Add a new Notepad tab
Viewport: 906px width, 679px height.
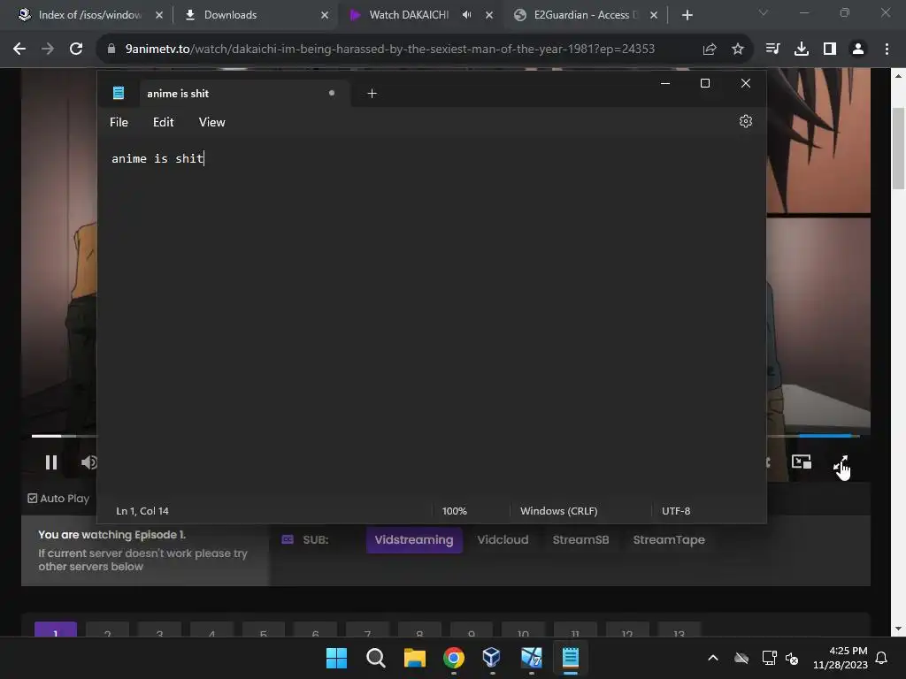(372, 94)
